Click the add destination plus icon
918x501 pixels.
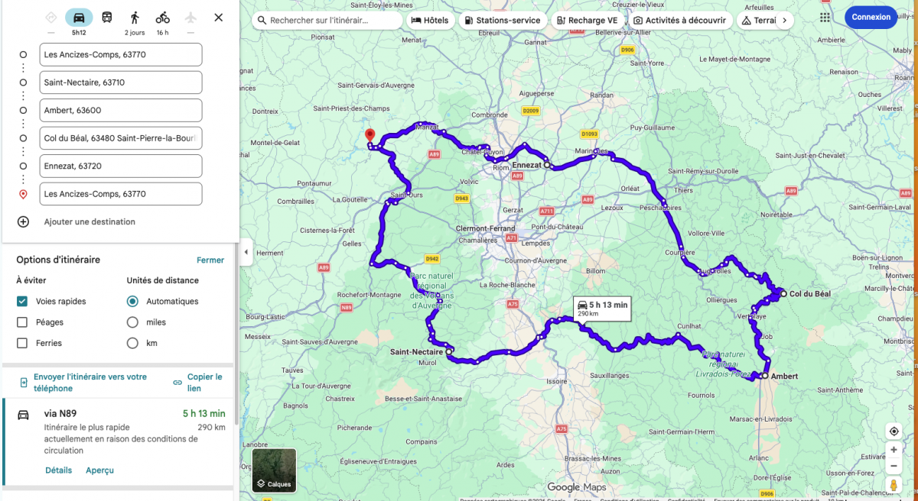click(23, 221)
